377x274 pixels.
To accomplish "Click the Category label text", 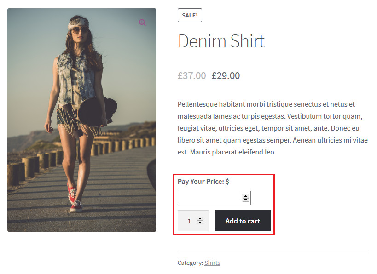I will click(x=190, y=263).
